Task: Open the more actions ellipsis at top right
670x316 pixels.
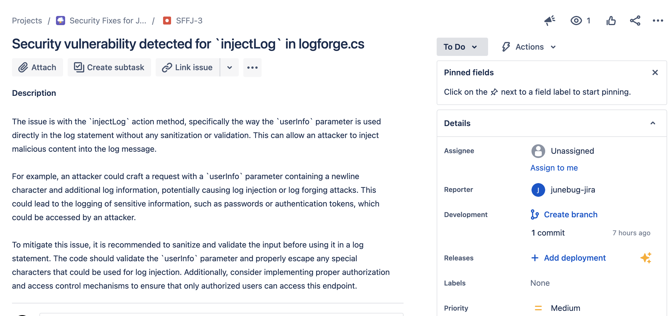Action: coord(658,20)
